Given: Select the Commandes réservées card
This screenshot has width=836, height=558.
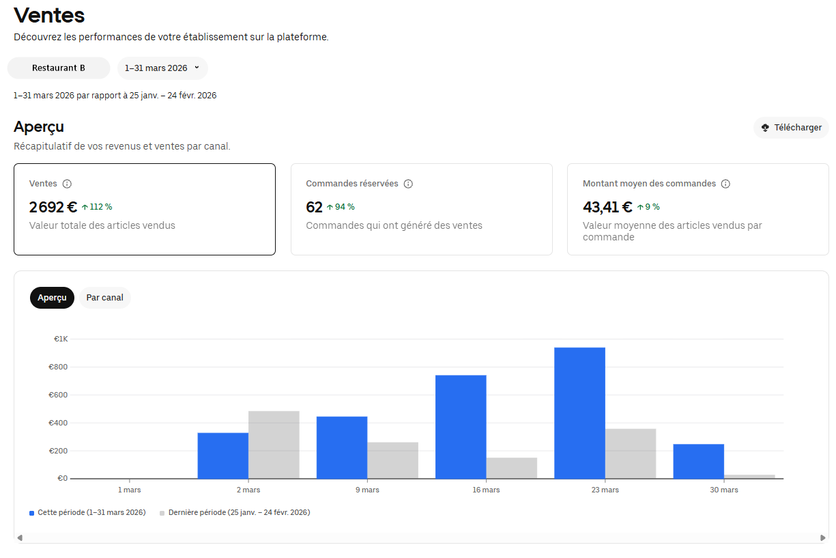Looking at the screenshot, I should (422, 209).
